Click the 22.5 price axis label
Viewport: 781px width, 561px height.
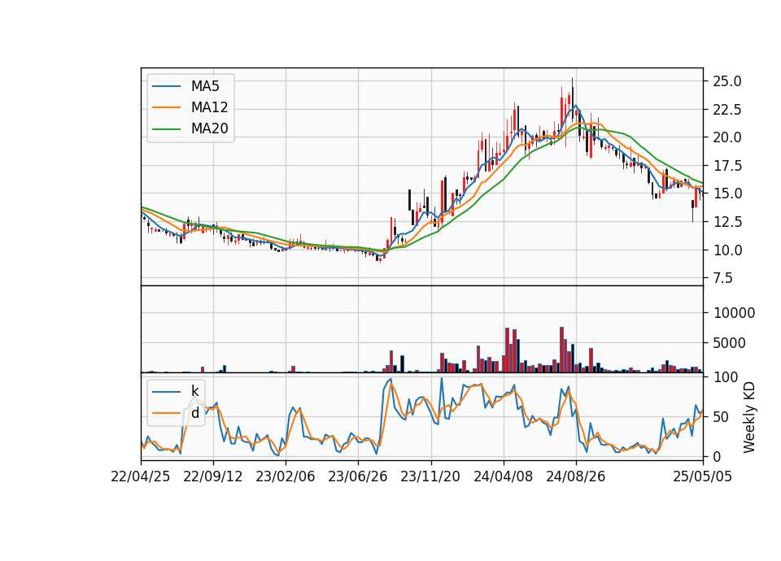click(x=727, y=110)
